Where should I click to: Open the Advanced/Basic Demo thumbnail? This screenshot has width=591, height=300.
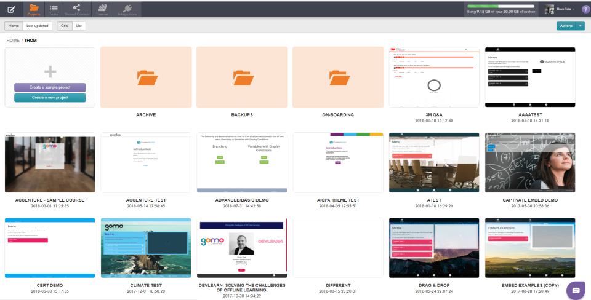tap(242, 163)
